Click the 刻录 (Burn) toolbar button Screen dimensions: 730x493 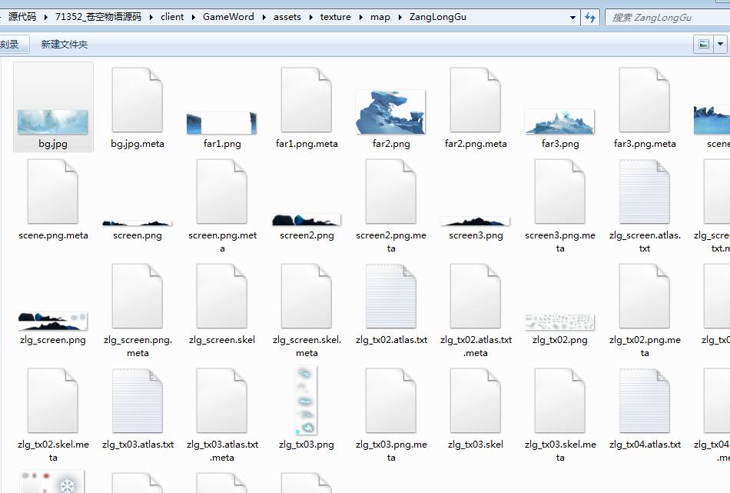[x=9, y=45]
